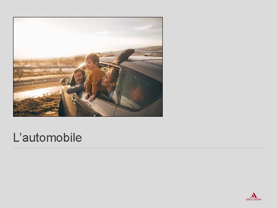Click the roof rack on the car

click(134, 54)
